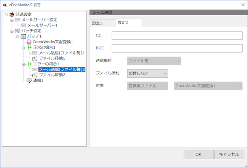Click the OK button

pyautogui.click(x=198, y=155)
